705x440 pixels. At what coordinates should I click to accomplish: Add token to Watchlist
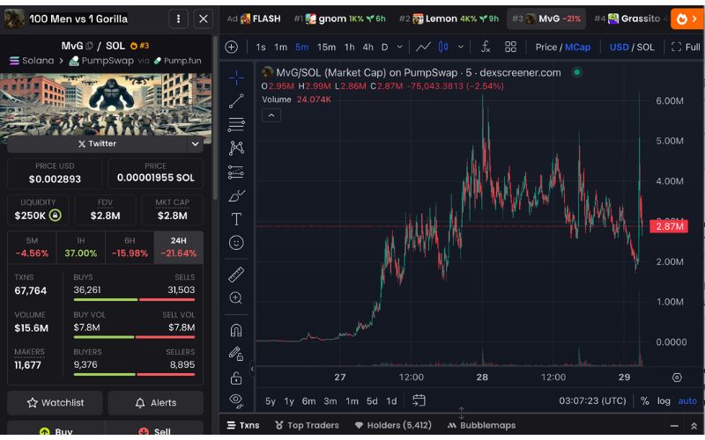pos(55,403)
